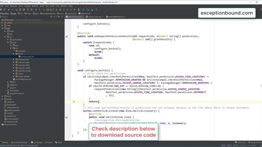Expand the mipmap-hdpi folder
The height and width of the screenshot is (147, 262).
coord(14,60)
